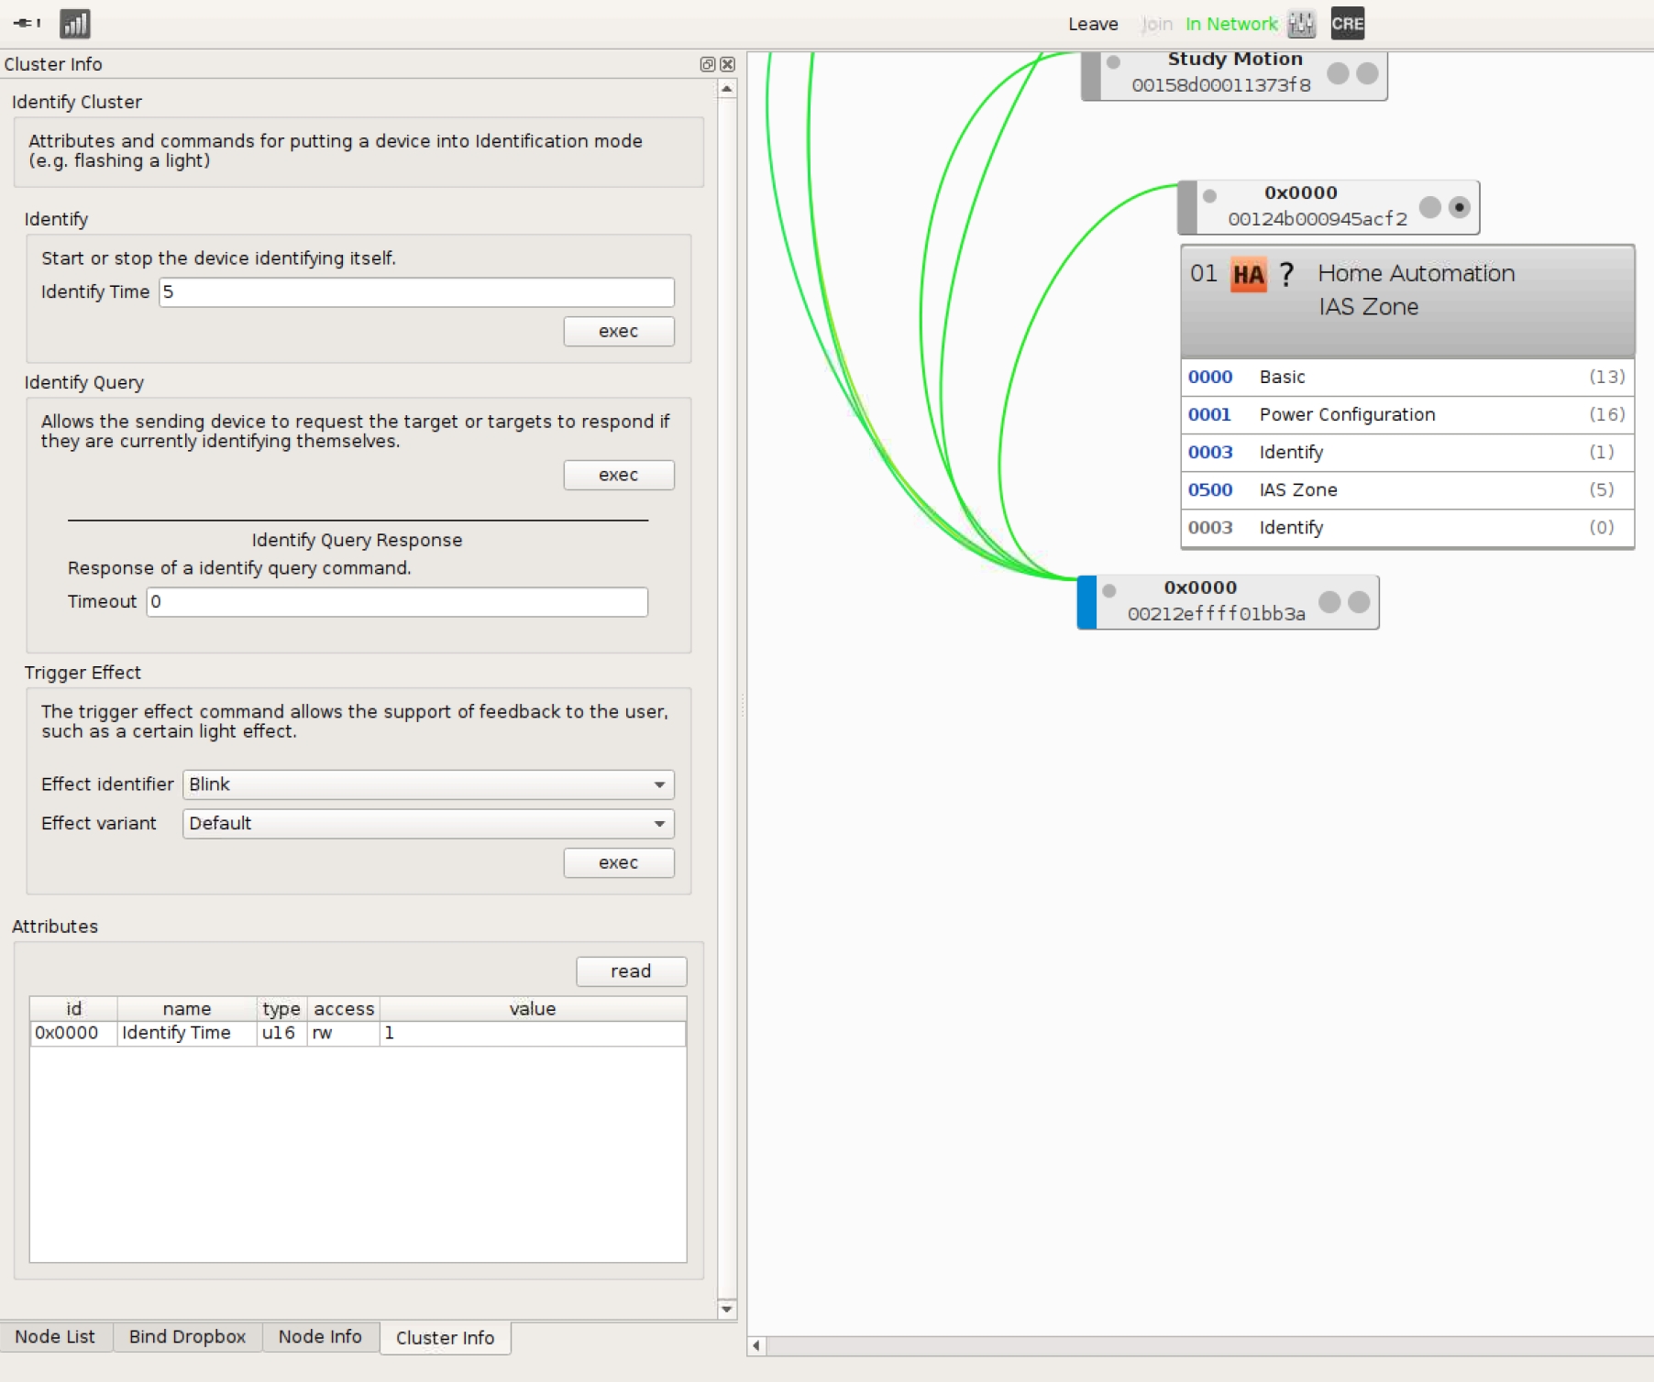Click Leave in the top toolbar
Screen dimensions: 1654x1382
(1093, 24)
